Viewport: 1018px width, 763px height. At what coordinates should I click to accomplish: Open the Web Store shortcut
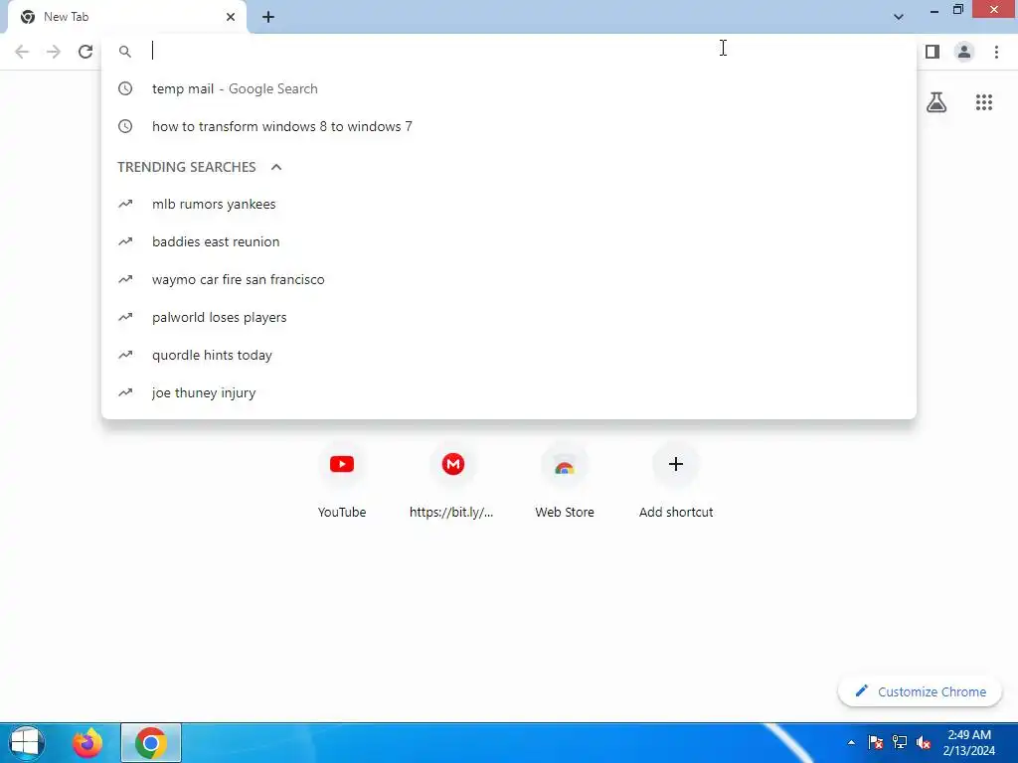point(565,482)
